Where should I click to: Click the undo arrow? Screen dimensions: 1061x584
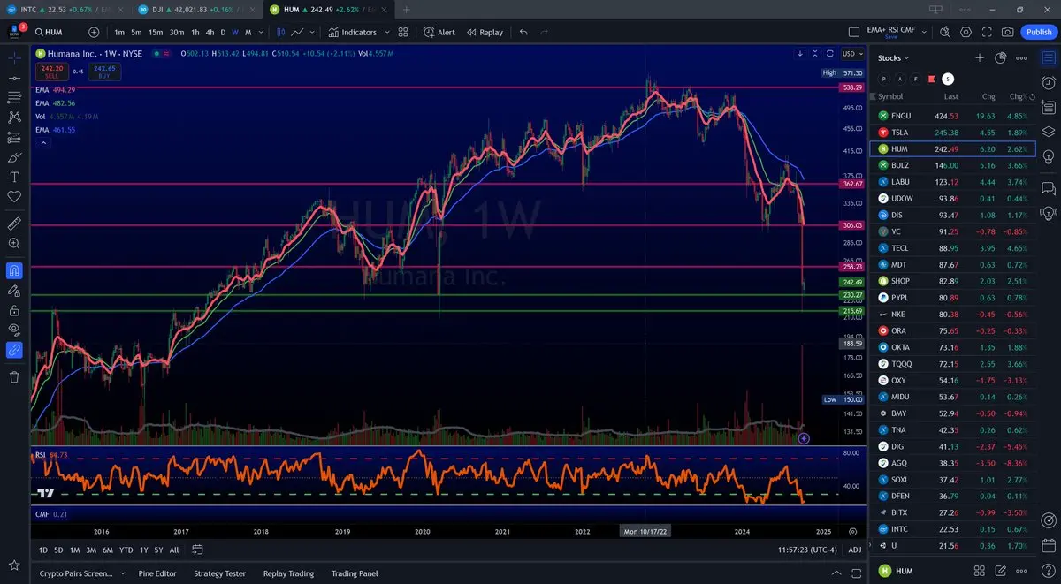pos(523,32)
